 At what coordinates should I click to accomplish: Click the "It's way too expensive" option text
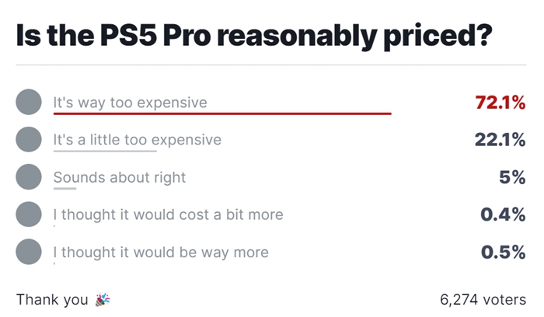coord(130,102)
